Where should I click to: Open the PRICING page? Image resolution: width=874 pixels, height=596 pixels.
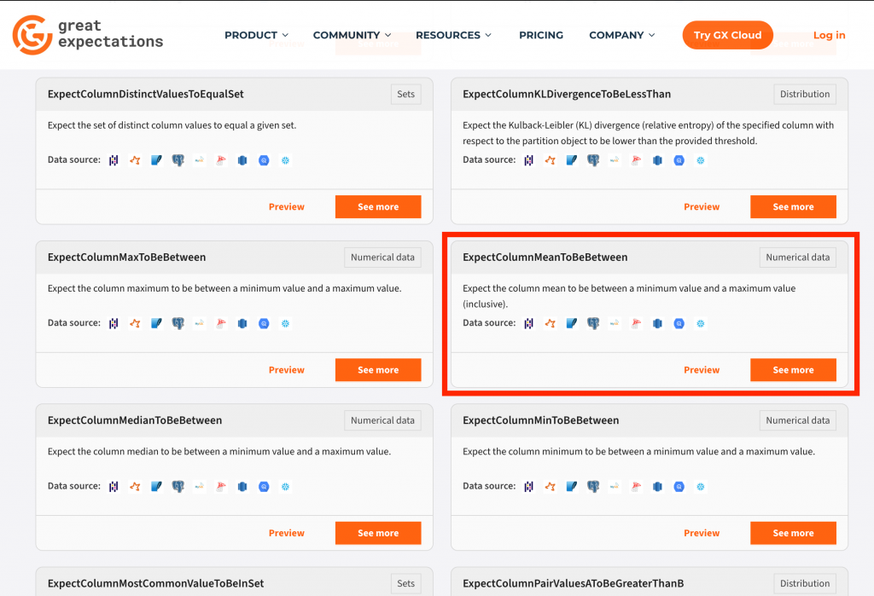pos(540,35)
